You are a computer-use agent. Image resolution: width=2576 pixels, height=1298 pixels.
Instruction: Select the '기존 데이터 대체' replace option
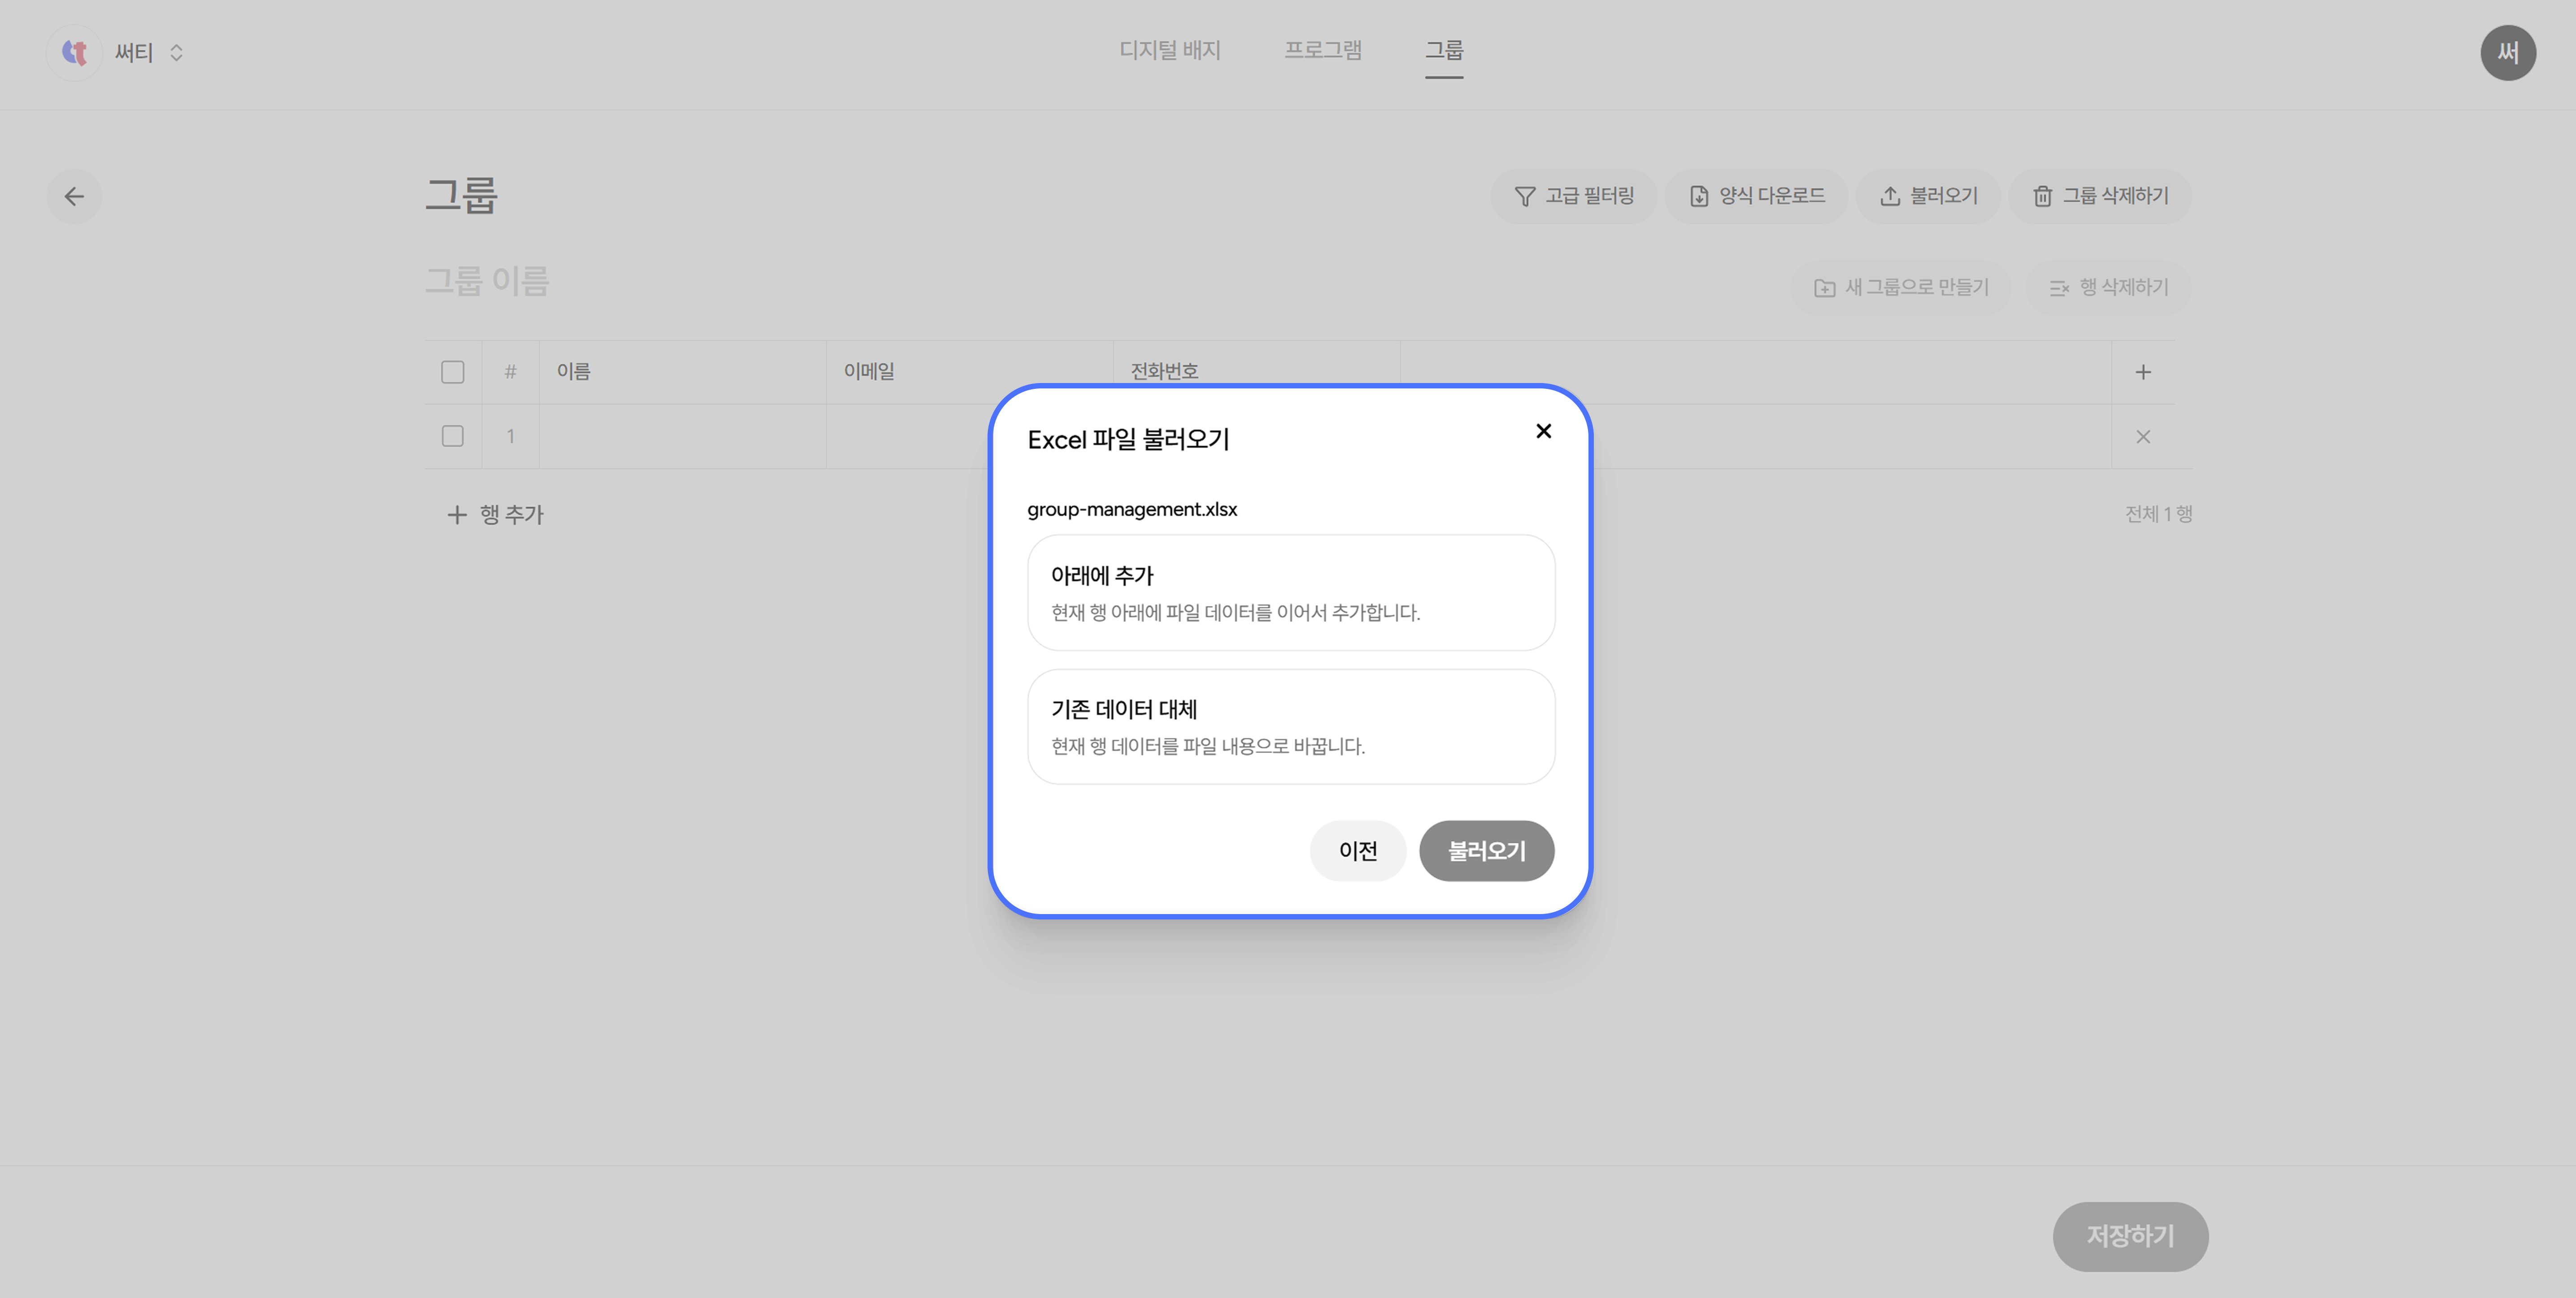[x=1291, y=727]
